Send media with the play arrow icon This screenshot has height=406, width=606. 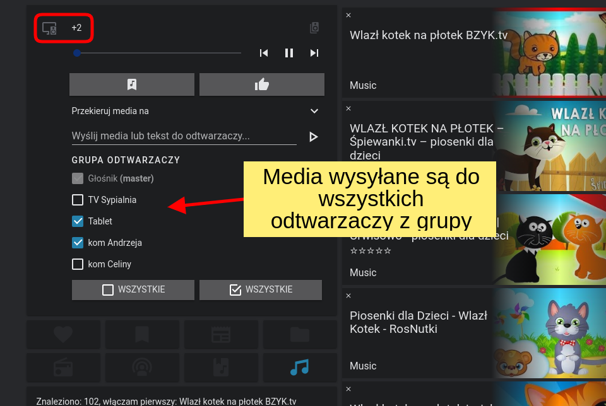coord(314,137)
